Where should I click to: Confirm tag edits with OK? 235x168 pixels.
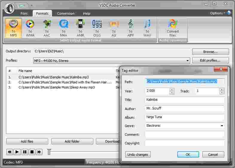tap(188, 154)
